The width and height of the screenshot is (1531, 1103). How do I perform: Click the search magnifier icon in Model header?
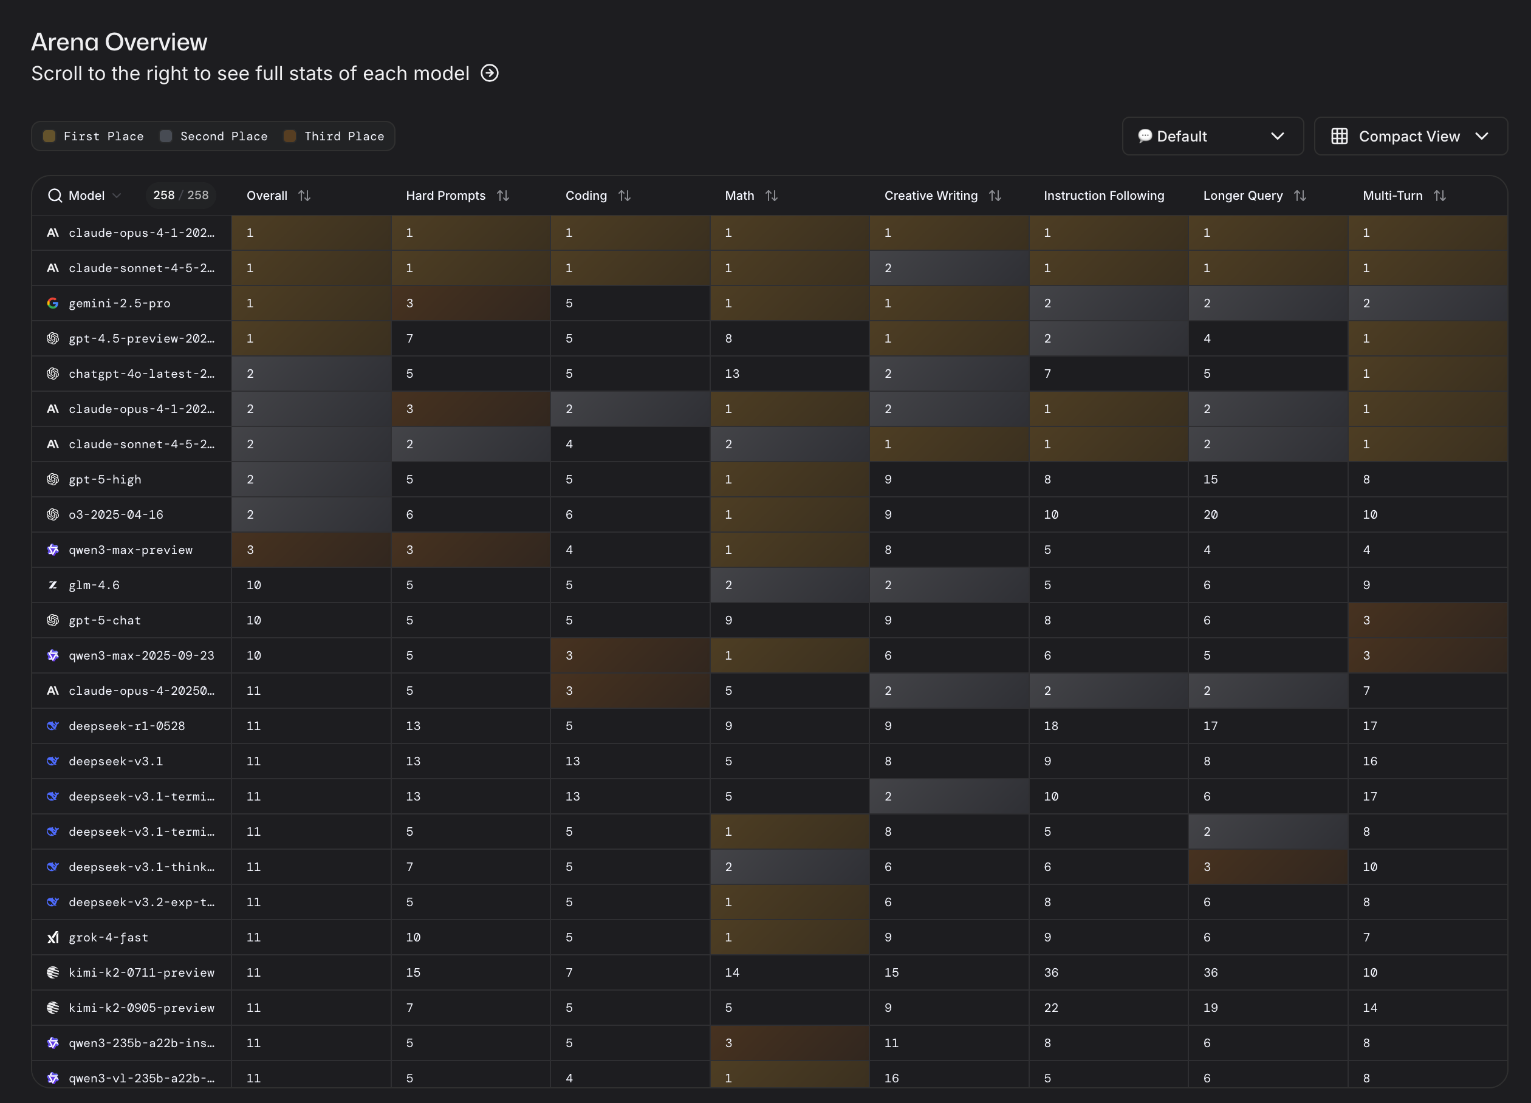(x=55, y=196)
